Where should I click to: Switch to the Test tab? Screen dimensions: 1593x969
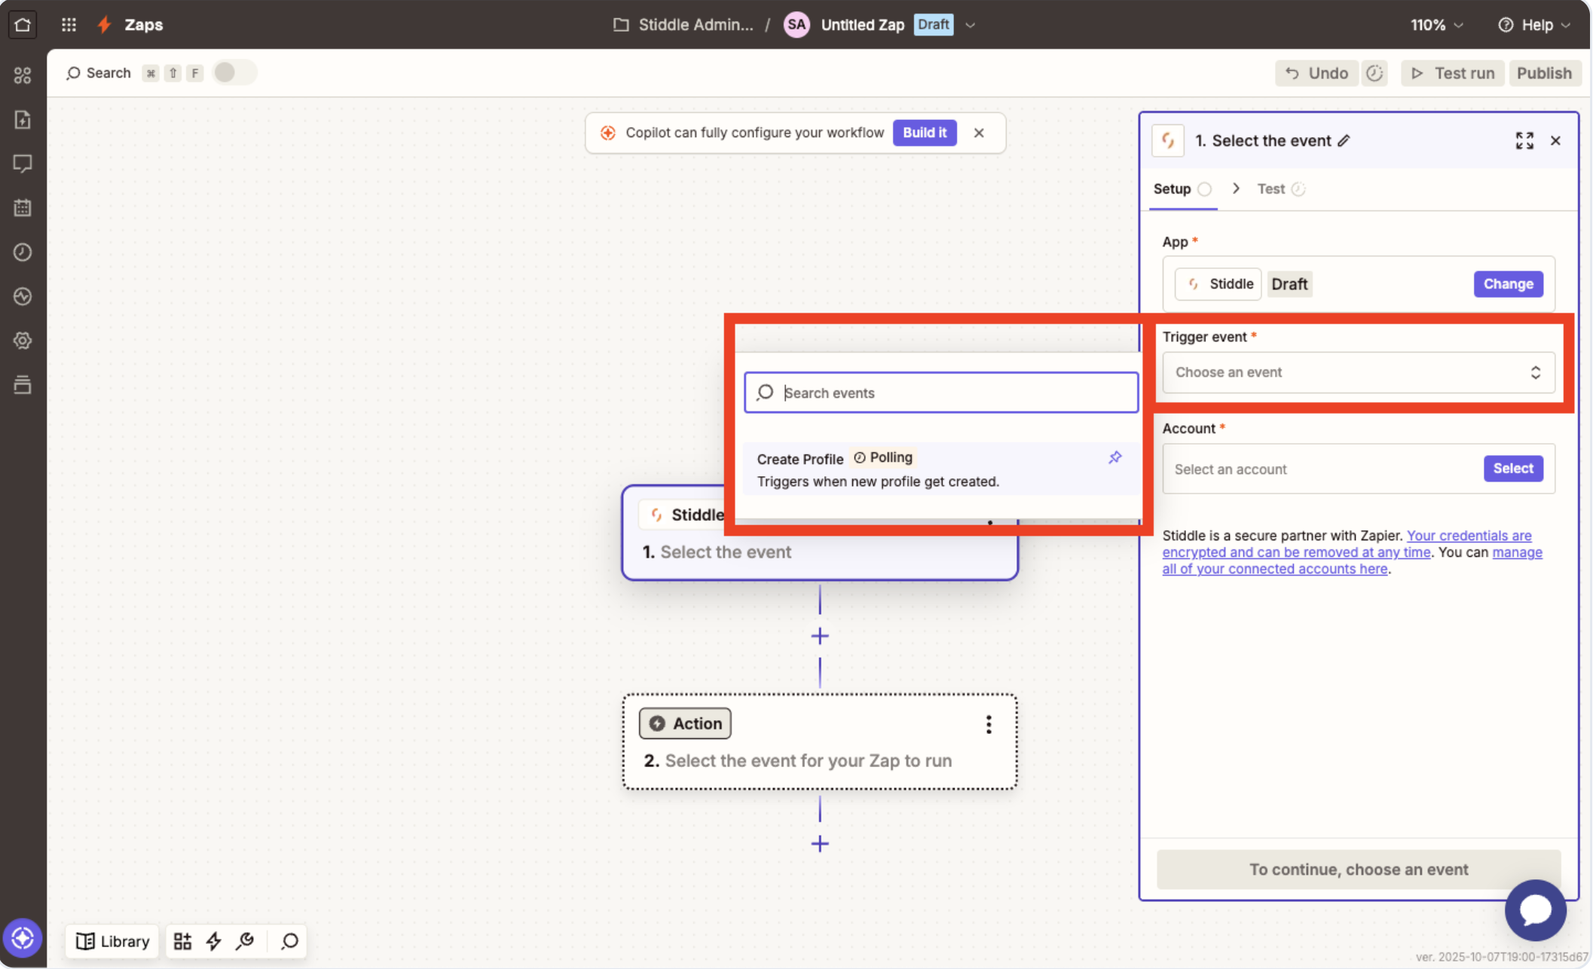[x=1271, y=189]
